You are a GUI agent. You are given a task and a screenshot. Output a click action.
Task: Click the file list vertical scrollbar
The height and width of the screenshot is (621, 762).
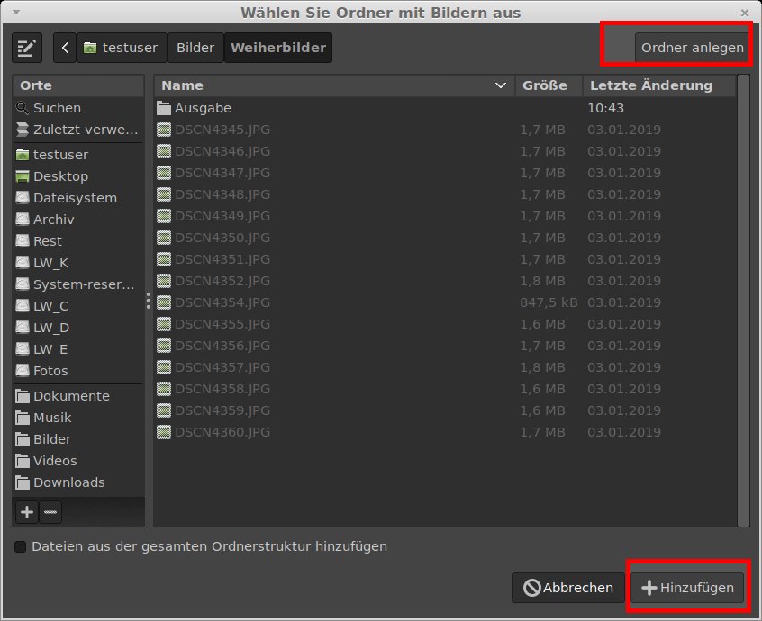pos(743,301)
